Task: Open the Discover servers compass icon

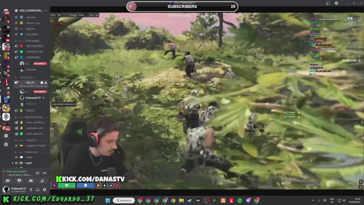Action: (x=6, y=145)
